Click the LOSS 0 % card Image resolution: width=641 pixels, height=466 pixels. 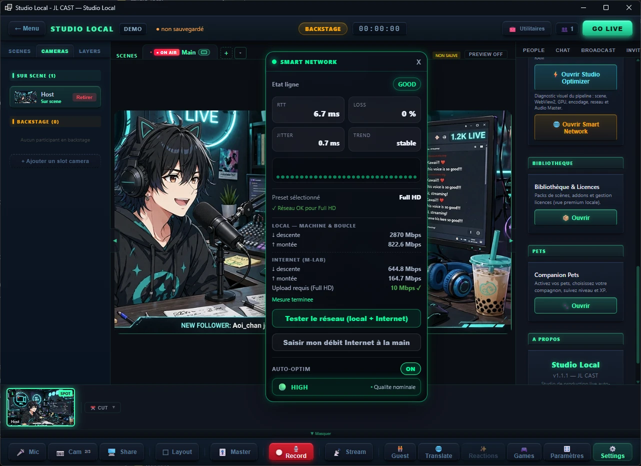pyautogui.click(x=384, y=109)
